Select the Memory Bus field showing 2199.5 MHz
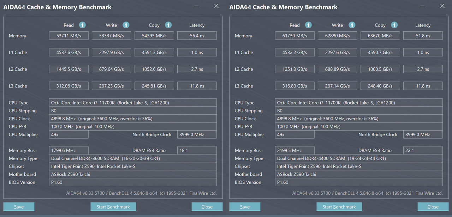 click(x=295, y=150)
